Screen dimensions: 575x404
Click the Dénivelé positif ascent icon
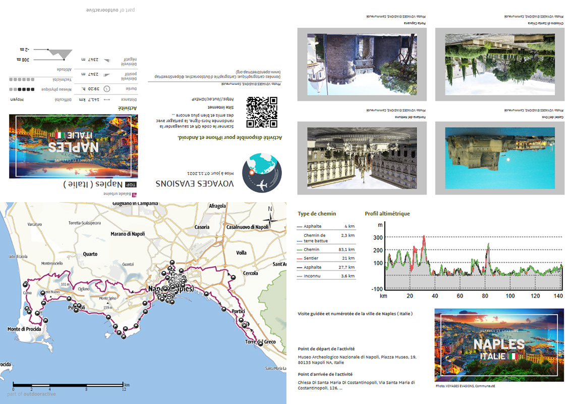click(x=107, y=75)
